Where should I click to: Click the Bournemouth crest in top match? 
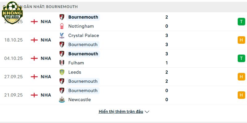coord(62,17)
